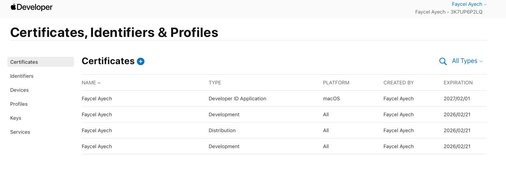Go to Devices in the sidebar
This screenshot has width=506, height=173.
pyautogui.click(x=20, y=90)
